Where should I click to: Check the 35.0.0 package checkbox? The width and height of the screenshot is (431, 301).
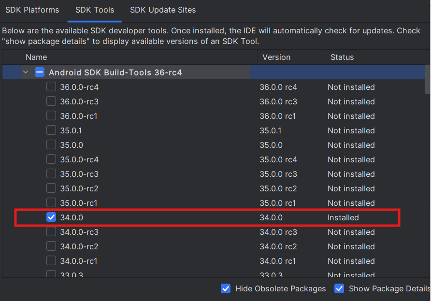51,145
